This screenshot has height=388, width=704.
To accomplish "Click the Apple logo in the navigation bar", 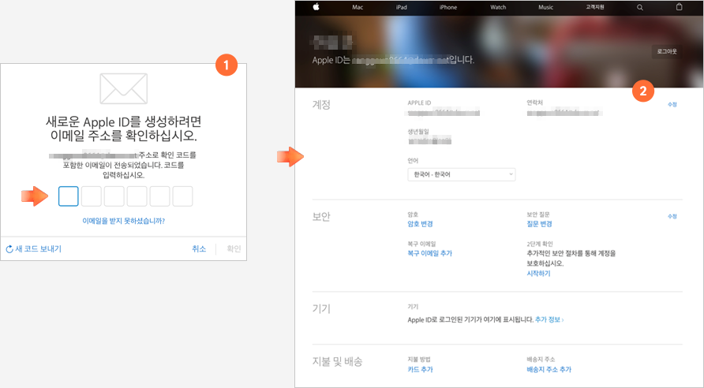I will coord(316,7).
